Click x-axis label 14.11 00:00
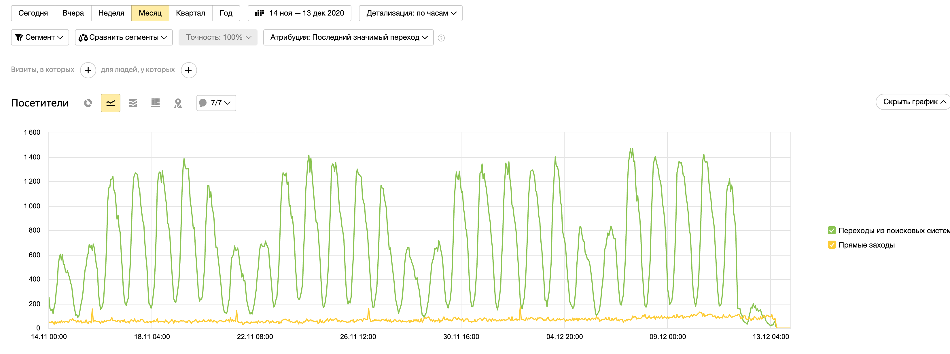Screen dimensions: 950x354 point(49,337)
